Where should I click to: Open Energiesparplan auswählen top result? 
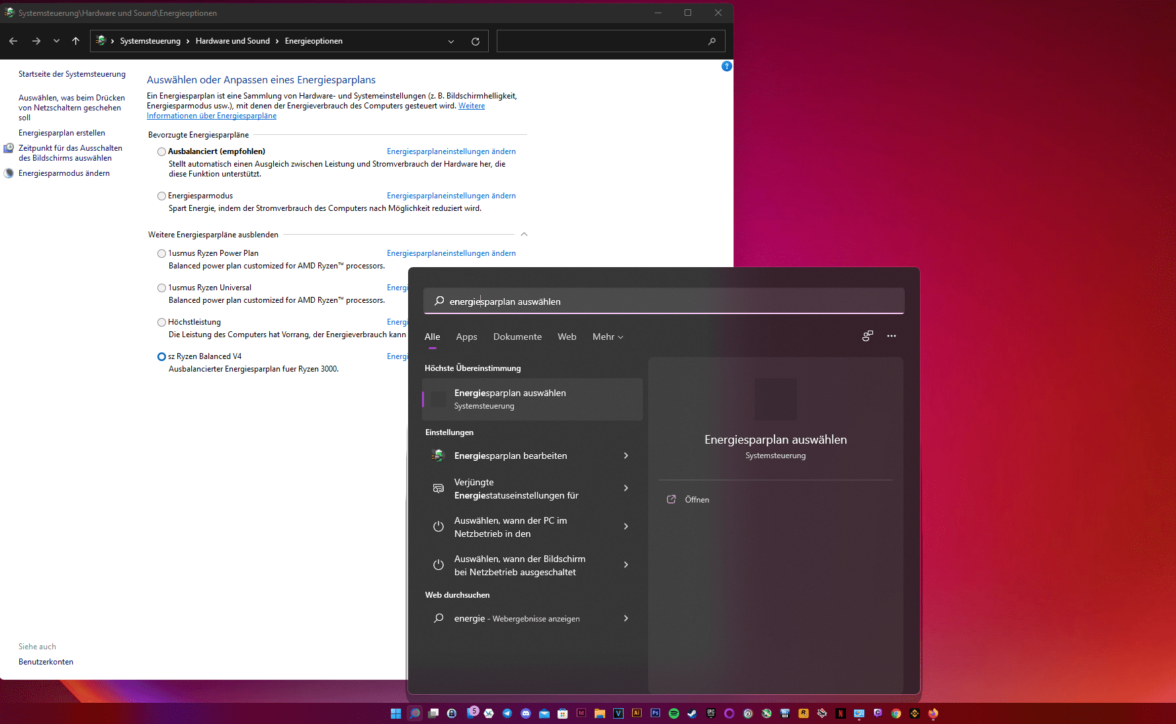click(x=532, y=399)
